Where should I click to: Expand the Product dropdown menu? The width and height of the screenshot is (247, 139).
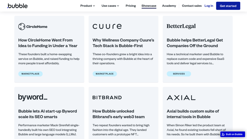point(88,6)
